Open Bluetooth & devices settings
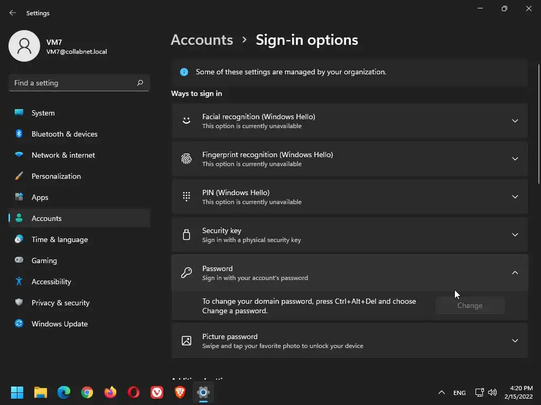The height and width of the screenshot is (405, 541). click(x=79, y=134)
